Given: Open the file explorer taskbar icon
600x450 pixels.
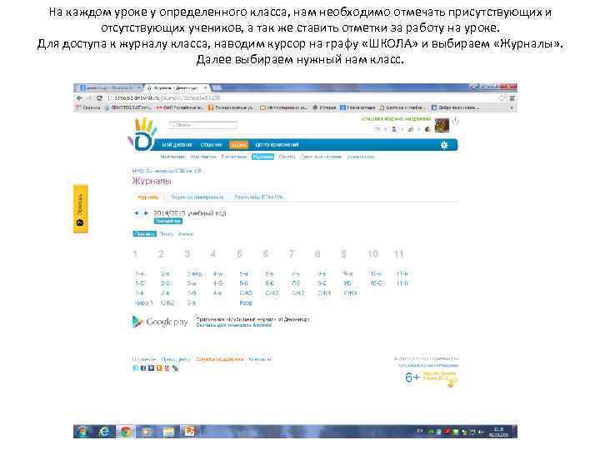Looking at the screenshot, I should pyautogui.click(x=168, y=432).
